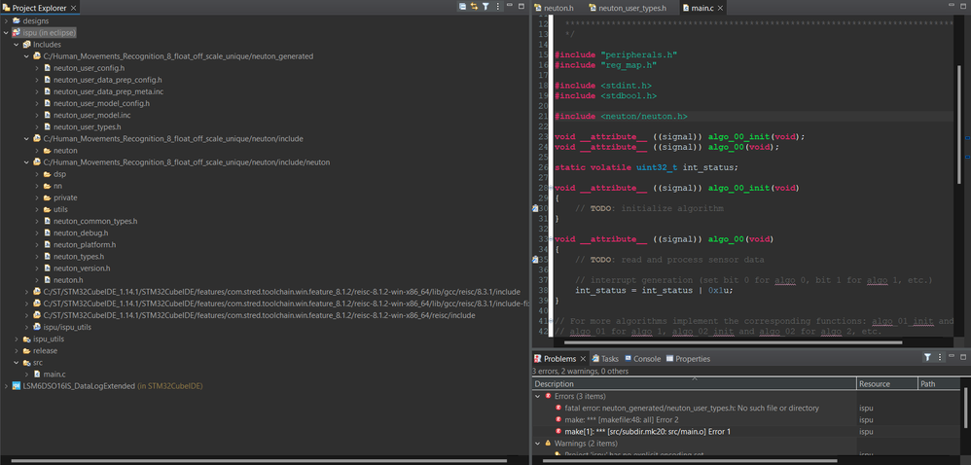Viewport: 971px width, 465px height.
Task: Open the Console tab
Action: (x=642, y=359)
